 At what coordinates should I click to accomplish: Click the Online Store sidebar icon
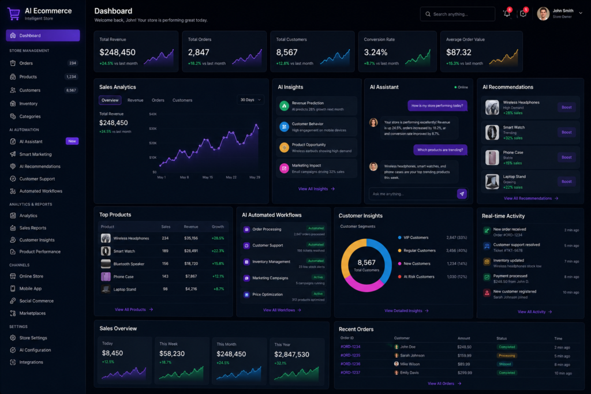(x=13, y=276)
